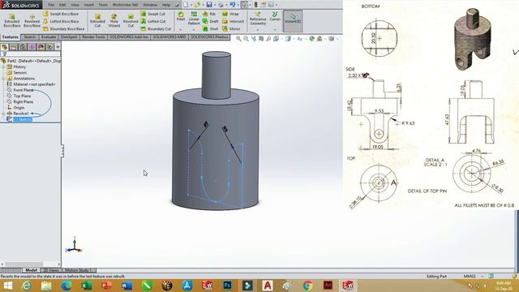Viewport: 519px width, 292px height.
Task: Open the File menu
Action: tap(51, 5)
